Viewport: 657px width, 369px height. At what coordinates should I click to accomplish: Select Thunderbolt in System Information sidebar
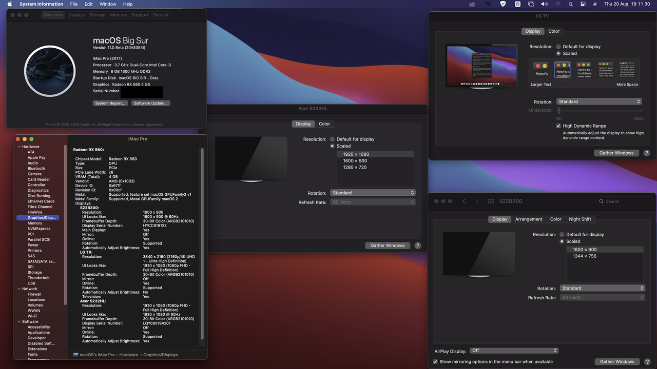pos(38,278)
